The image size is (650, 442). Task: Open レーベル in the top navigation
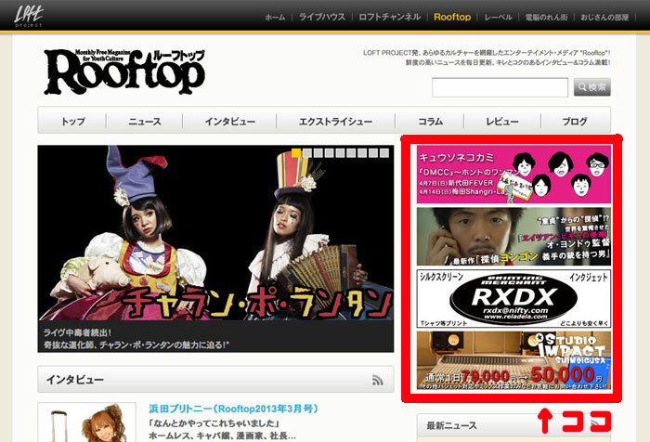coord(498,18)
